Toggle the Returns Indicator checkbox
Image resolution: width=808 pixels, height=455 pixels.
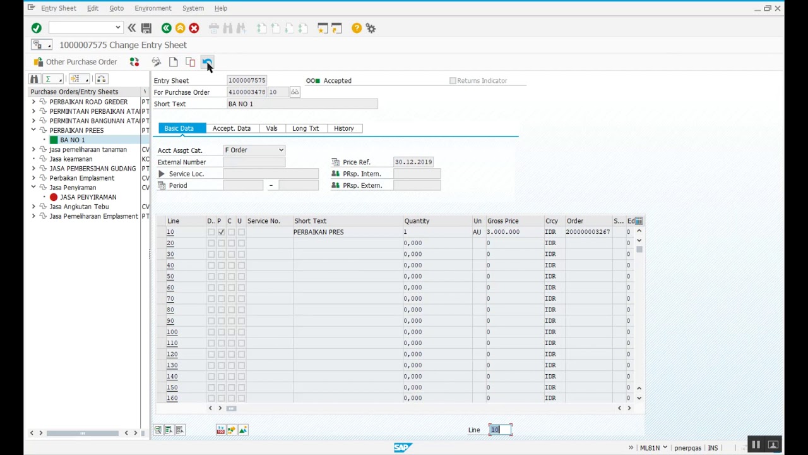pos(453,81)
